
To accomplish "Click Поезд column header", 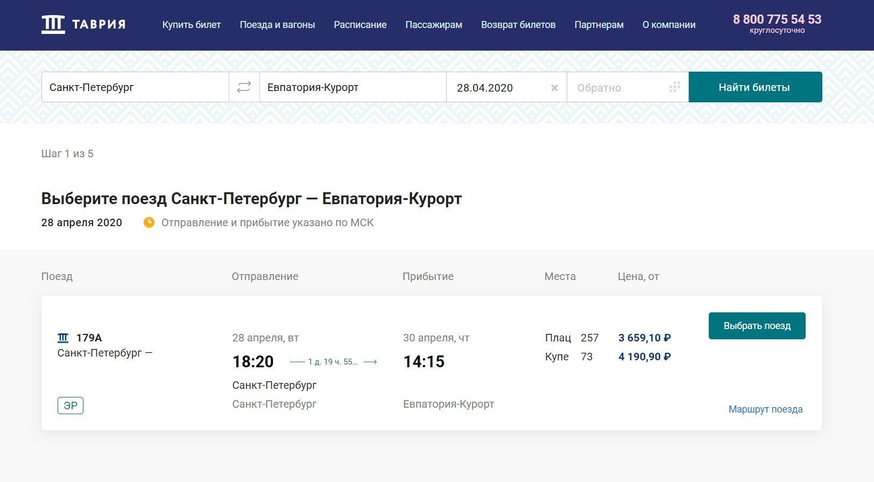I will [x=57, y=276].
